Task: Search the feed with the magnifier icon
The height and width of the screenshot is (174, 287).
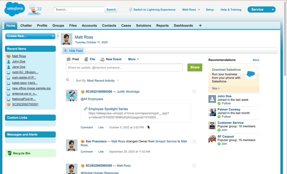Action: point(67,80)
